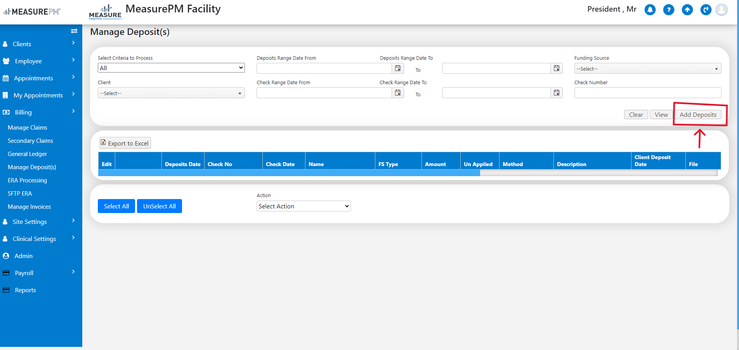Expand the Clients menu chevron
Image resolution: width=739 pixels, height=350 pixels.
[x=73, y=43]
